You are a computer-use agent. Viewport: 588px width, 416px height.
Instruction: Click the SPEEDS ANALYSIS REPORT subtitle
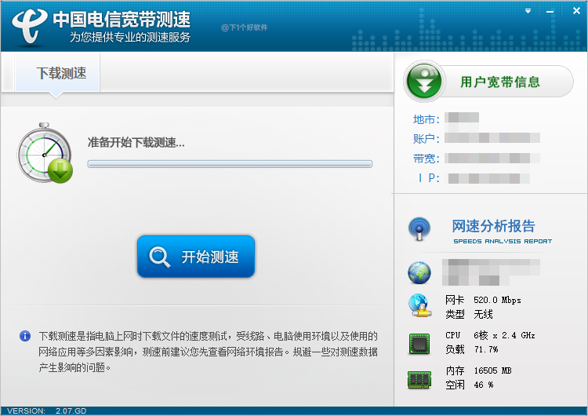(x=503, y=241)
